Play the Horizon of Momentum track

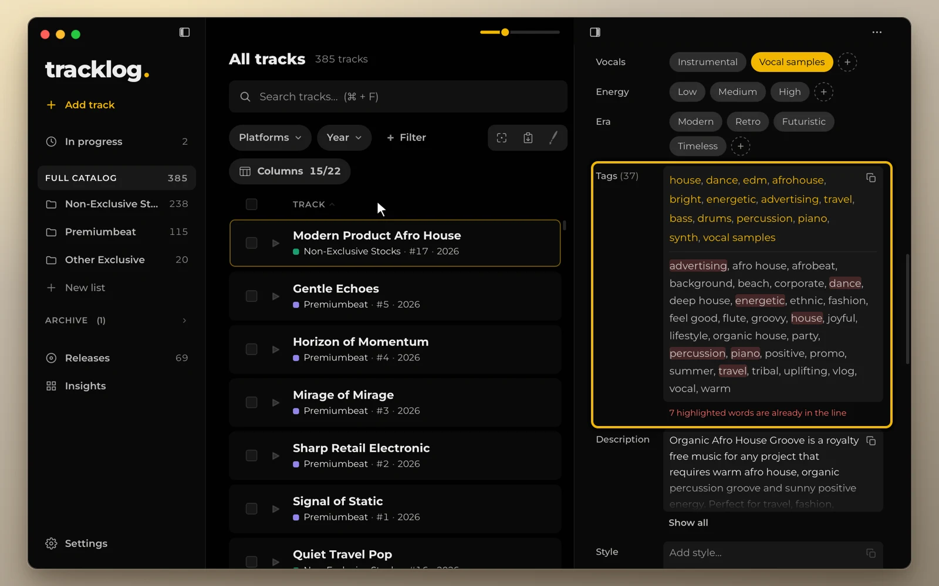point(276,350)
